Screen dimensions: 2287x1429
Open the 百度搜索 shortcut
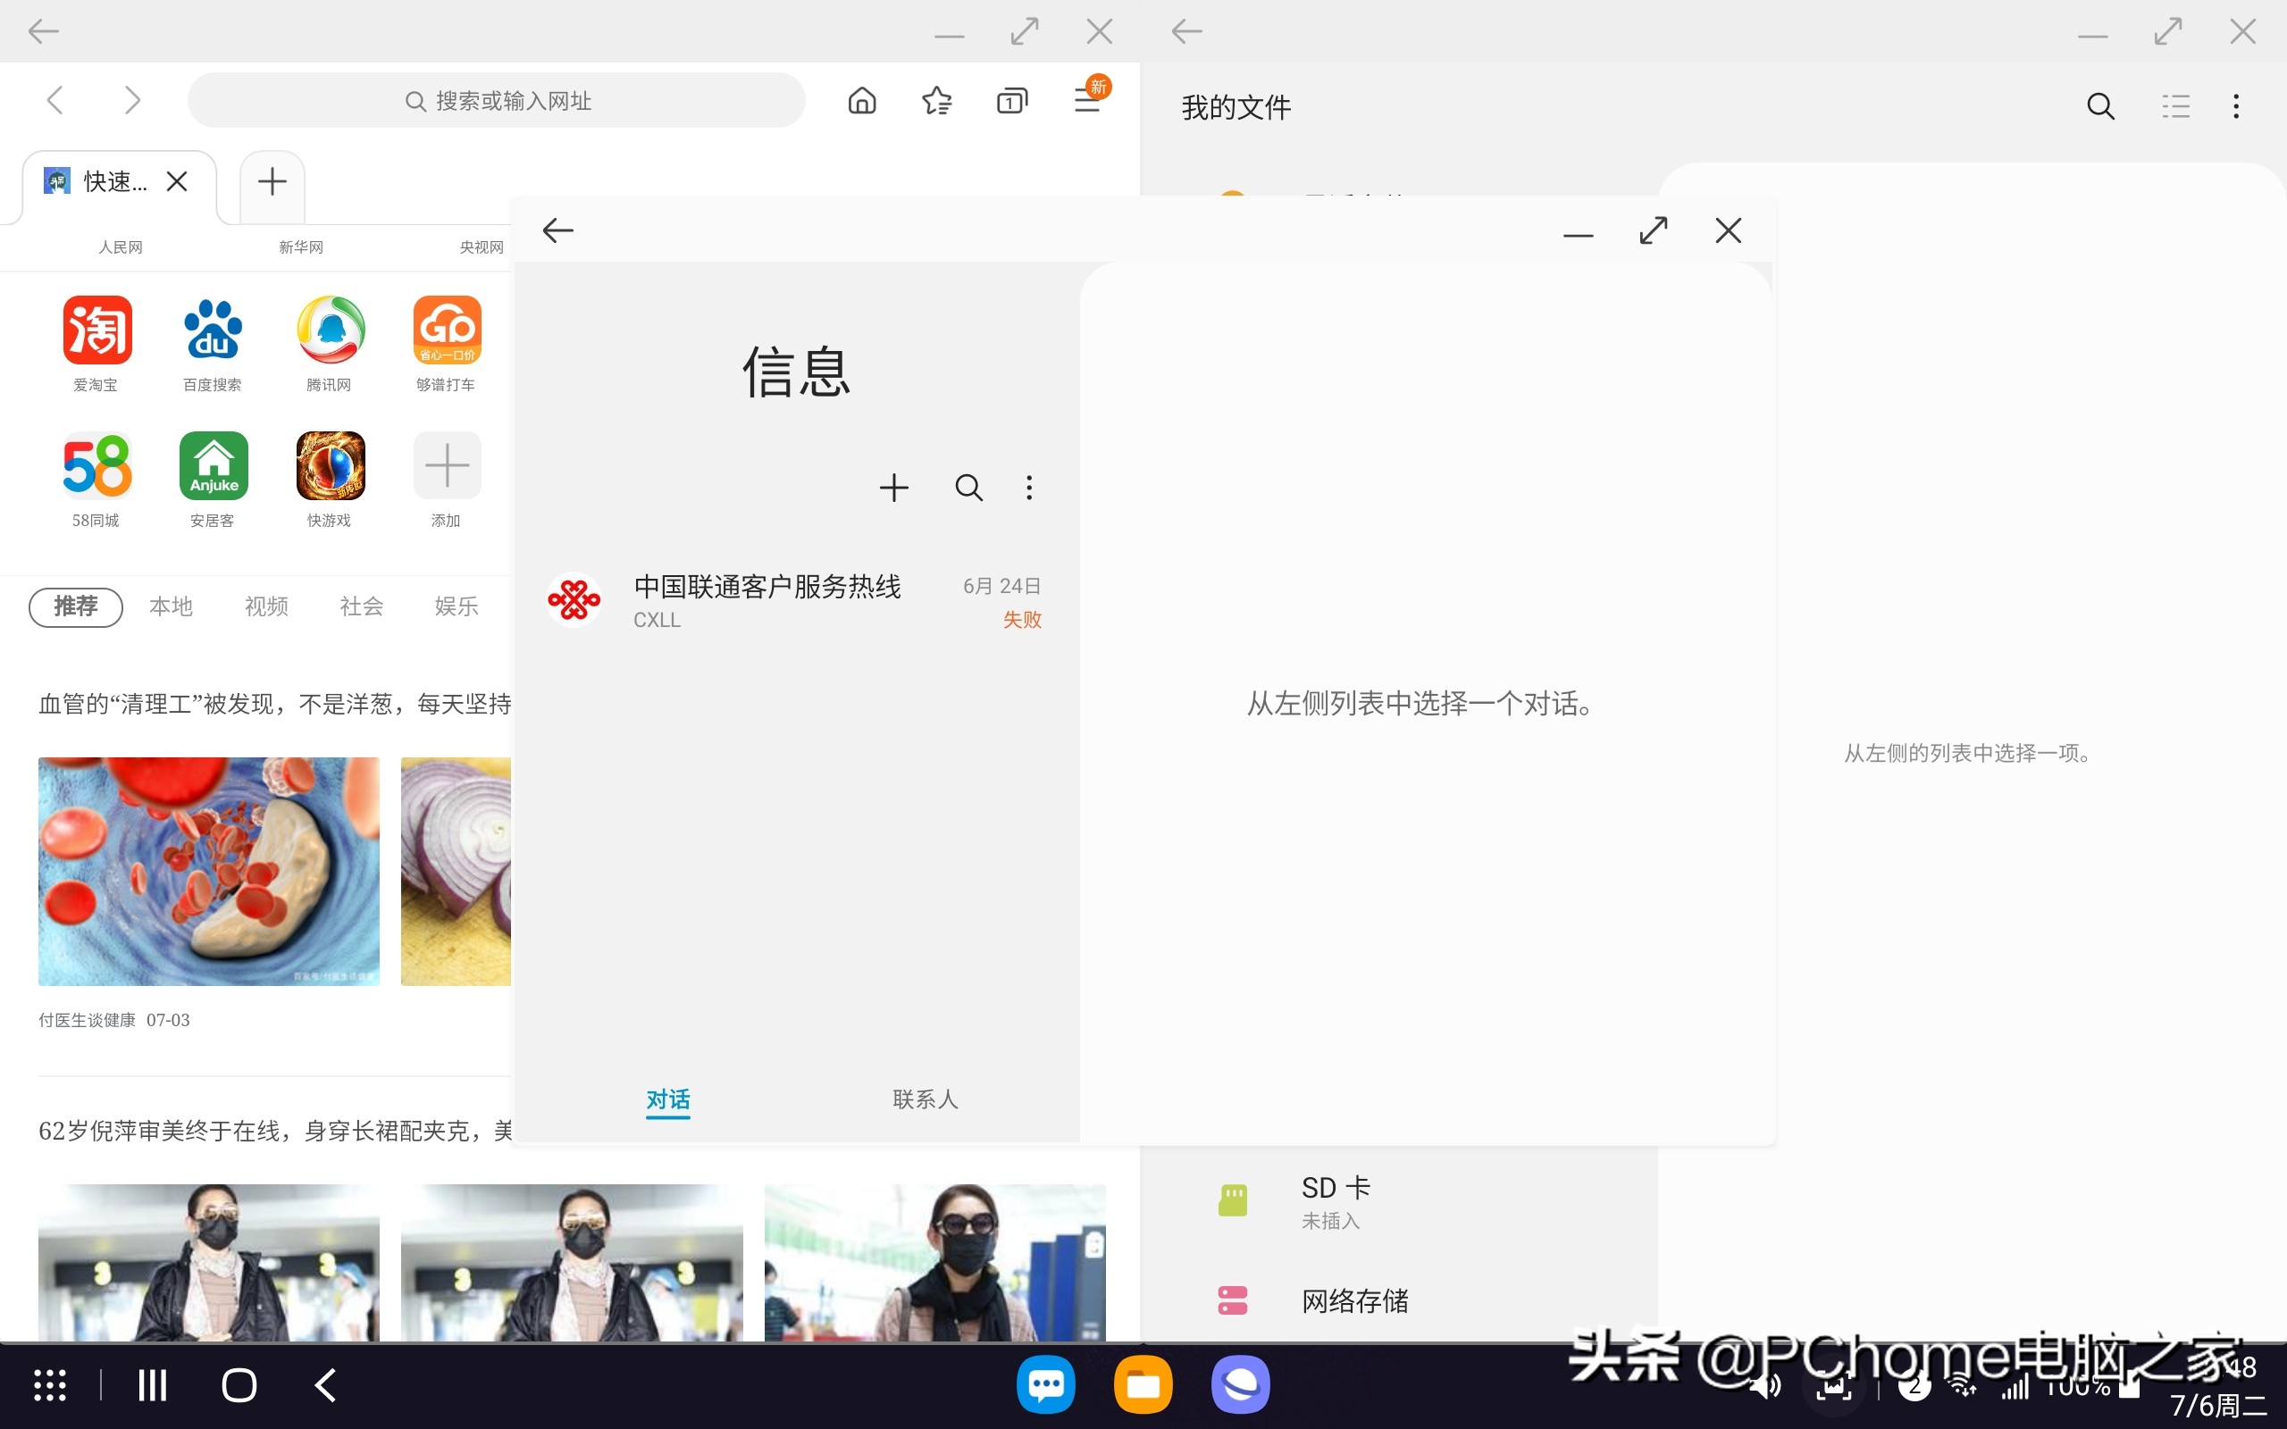tap(212, 330)
